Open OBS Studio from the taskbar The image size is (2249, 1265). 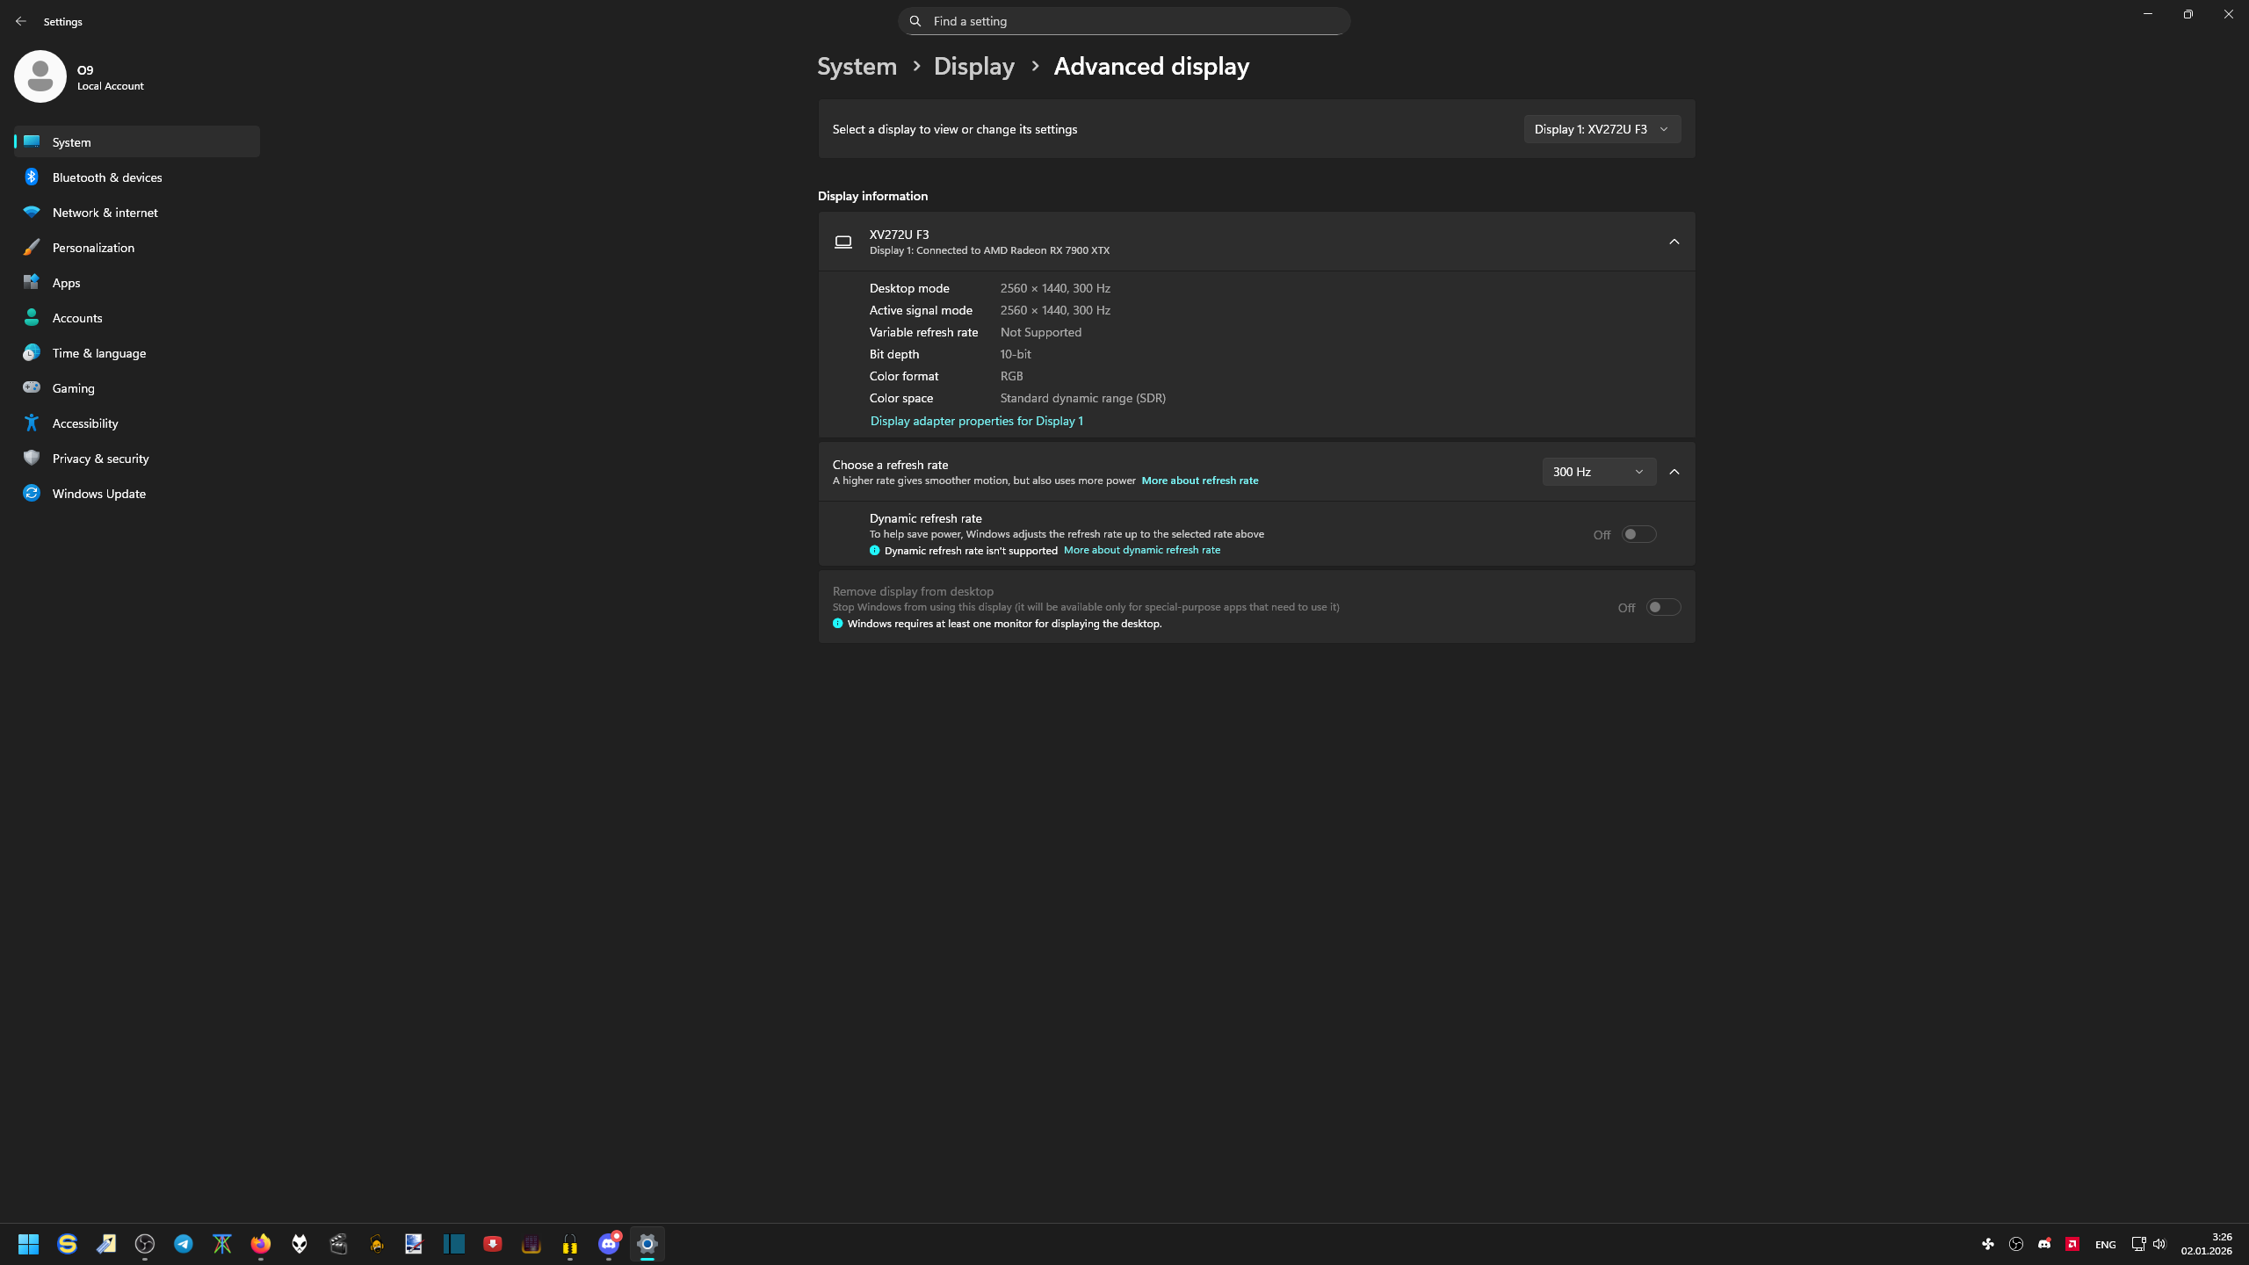click(x=144, y=1243)
